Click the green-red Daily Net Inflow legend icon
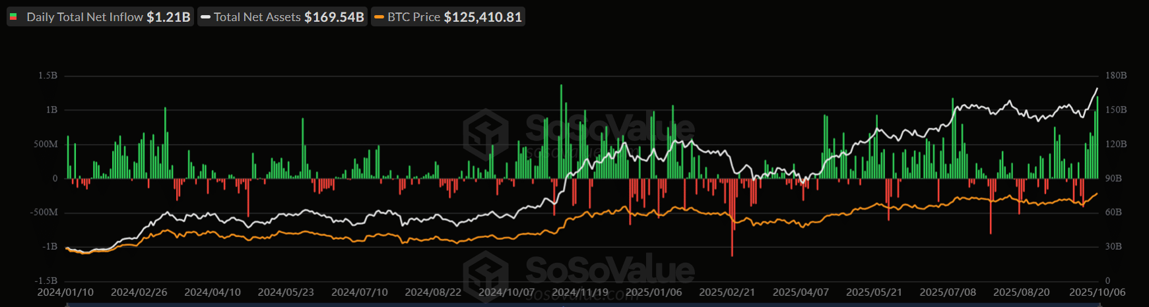This screenshot has width=1149, height=307. [x=13, y=17]
